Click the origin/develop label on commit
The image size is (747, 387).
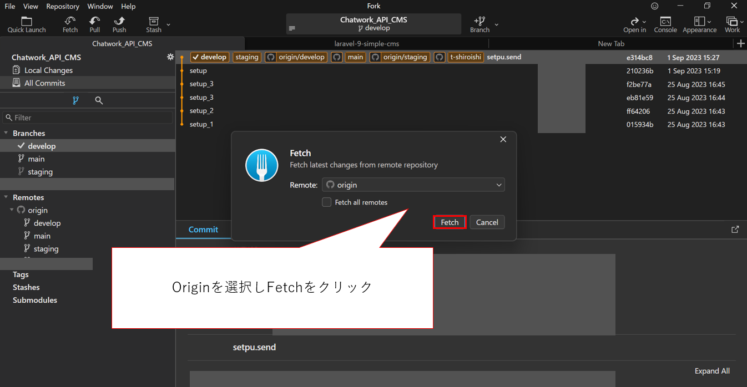coord(295,57)
